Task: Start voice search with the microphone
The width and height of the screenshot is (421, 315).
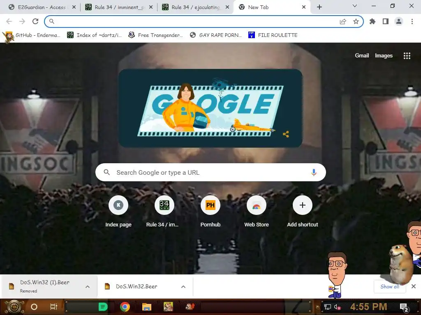Action: click(x=314, y=173)
